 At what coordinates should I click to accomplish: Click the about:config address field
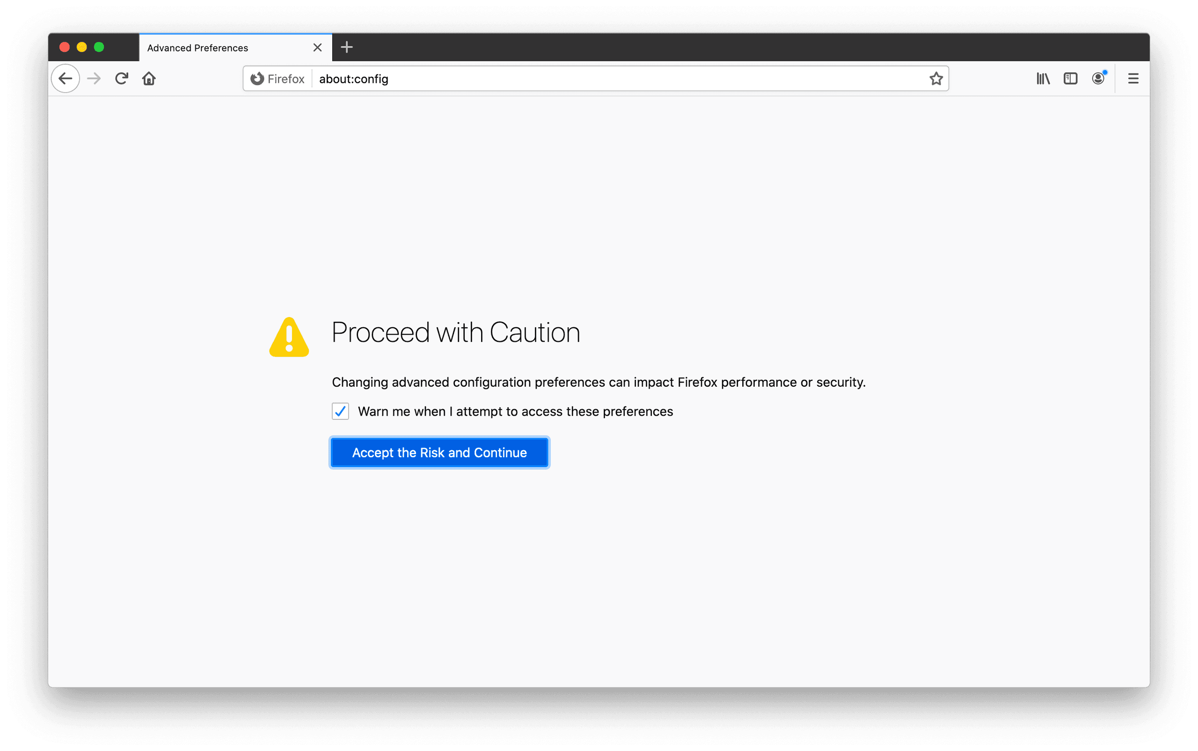coord(597,79)
